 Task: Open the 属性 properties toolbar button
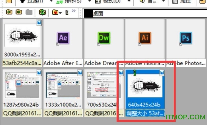(182, 2)
